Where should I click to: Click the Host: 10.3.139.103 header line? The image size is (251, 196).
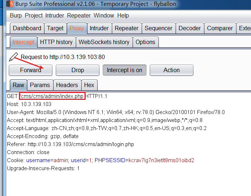(x=29, y=104)
